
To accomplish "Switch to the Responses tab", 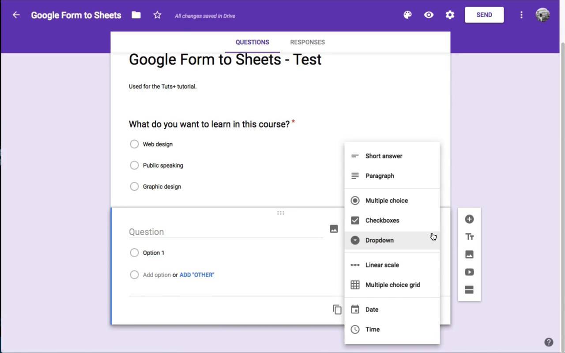I will [x=307, y=42].
